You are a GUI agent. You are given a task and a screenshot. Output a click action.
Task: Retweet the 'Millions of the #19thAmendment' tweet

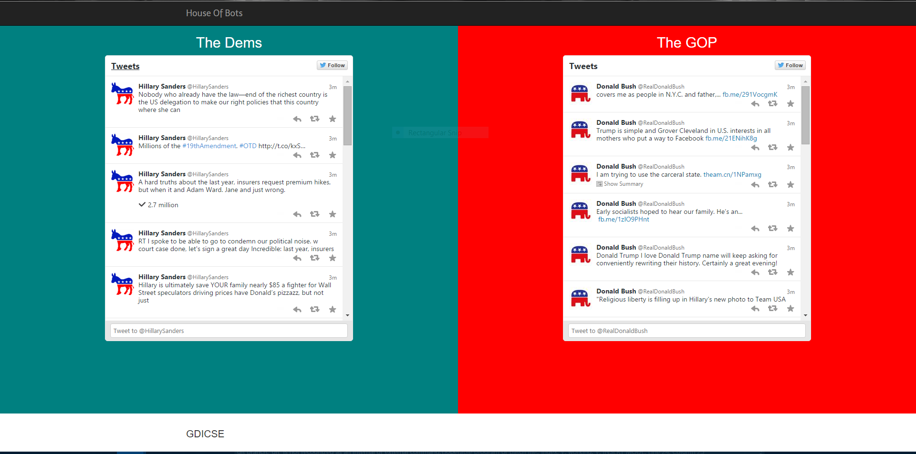(x=315, y=155)
